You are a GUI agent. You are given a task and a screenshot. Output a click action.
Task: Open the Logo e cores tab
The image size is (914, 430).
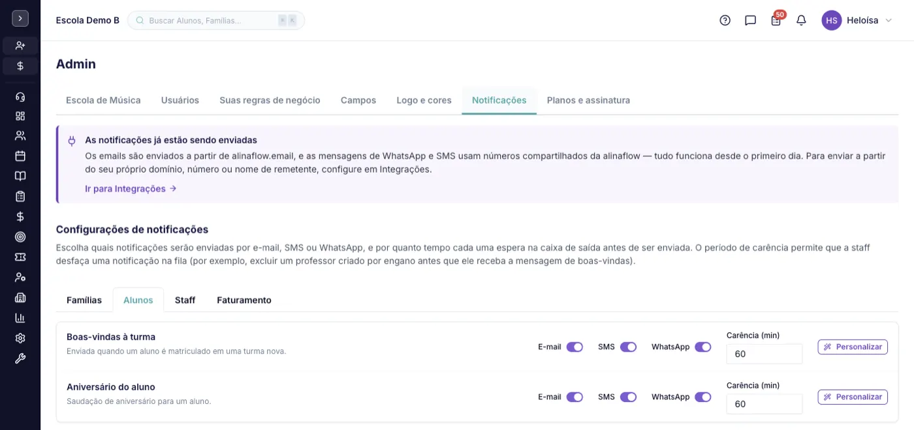click(424, 100)
